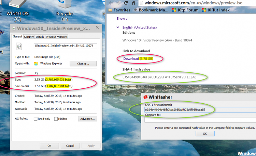
Task: Click the Apply button in Properties
Action: point(91,146)
